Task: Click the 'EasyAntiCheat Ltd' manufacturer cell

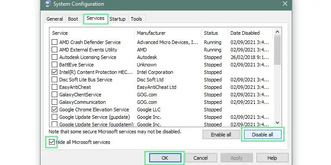Action: (x=156, y=87)
